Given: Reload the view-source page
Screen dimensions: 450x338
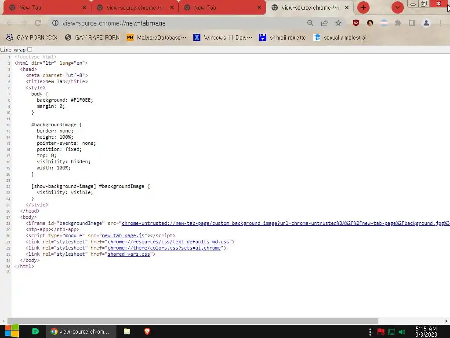Looking at the screenshot, I should click(38, 23).
